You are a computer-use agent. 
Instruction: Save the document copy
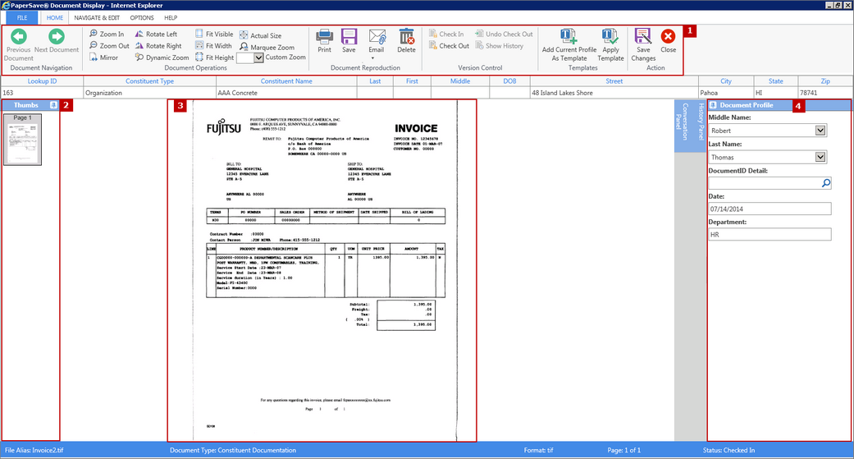349,41
